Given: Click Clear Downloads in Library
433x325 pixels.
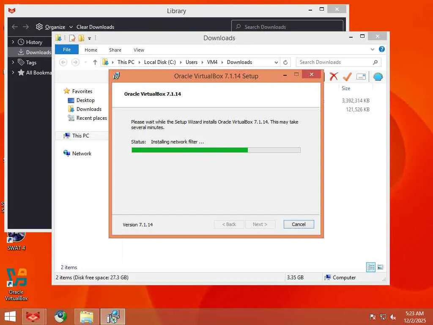Looking at the screenshot, I should [x=95, y=27].
